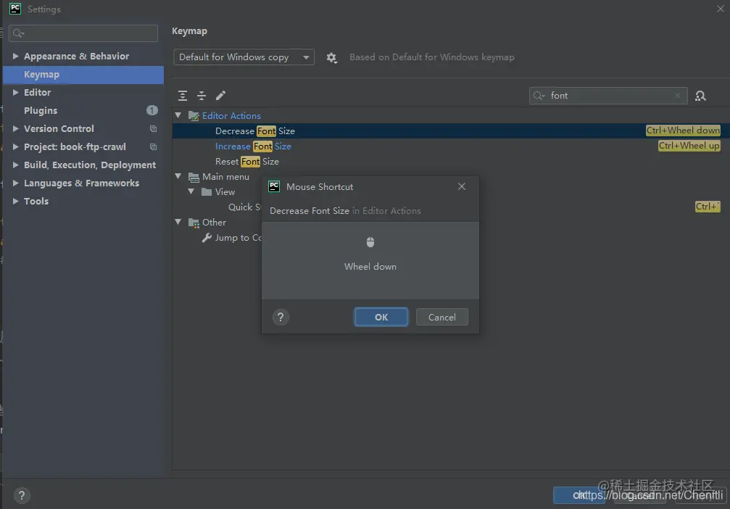Click the Main menu folder icon
Viewport: 730px width, 509px height.
(x=194, y=177)
